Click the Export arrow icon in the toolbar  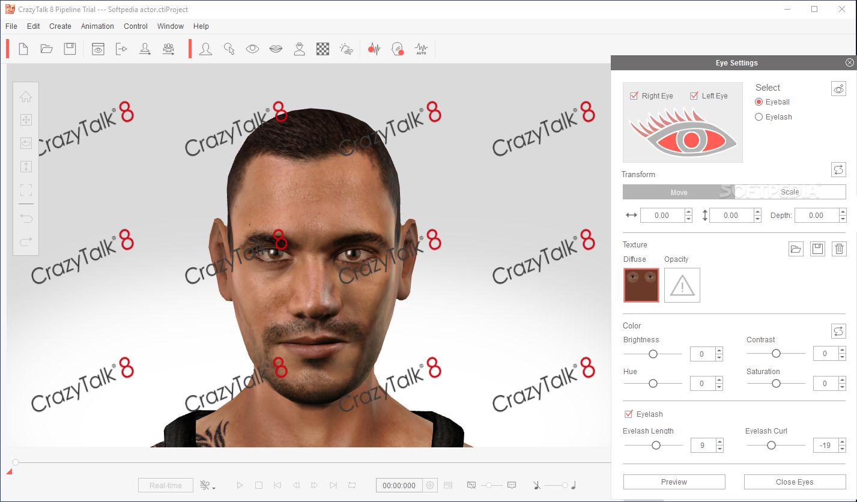[x=122, y=49]
